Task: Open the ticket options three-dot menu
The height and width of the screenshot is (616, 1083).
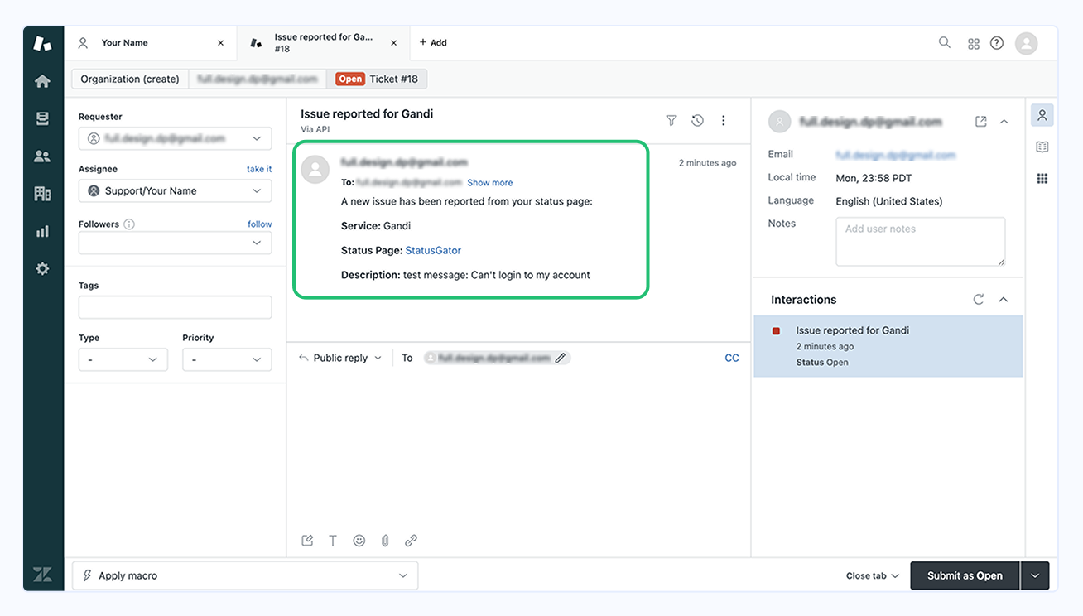Action: [x=723, y=120]
